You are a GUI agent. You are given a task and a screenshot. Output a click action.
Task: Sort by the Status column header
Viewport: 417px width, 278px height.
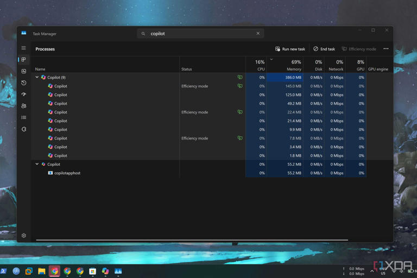click(212, 65)
